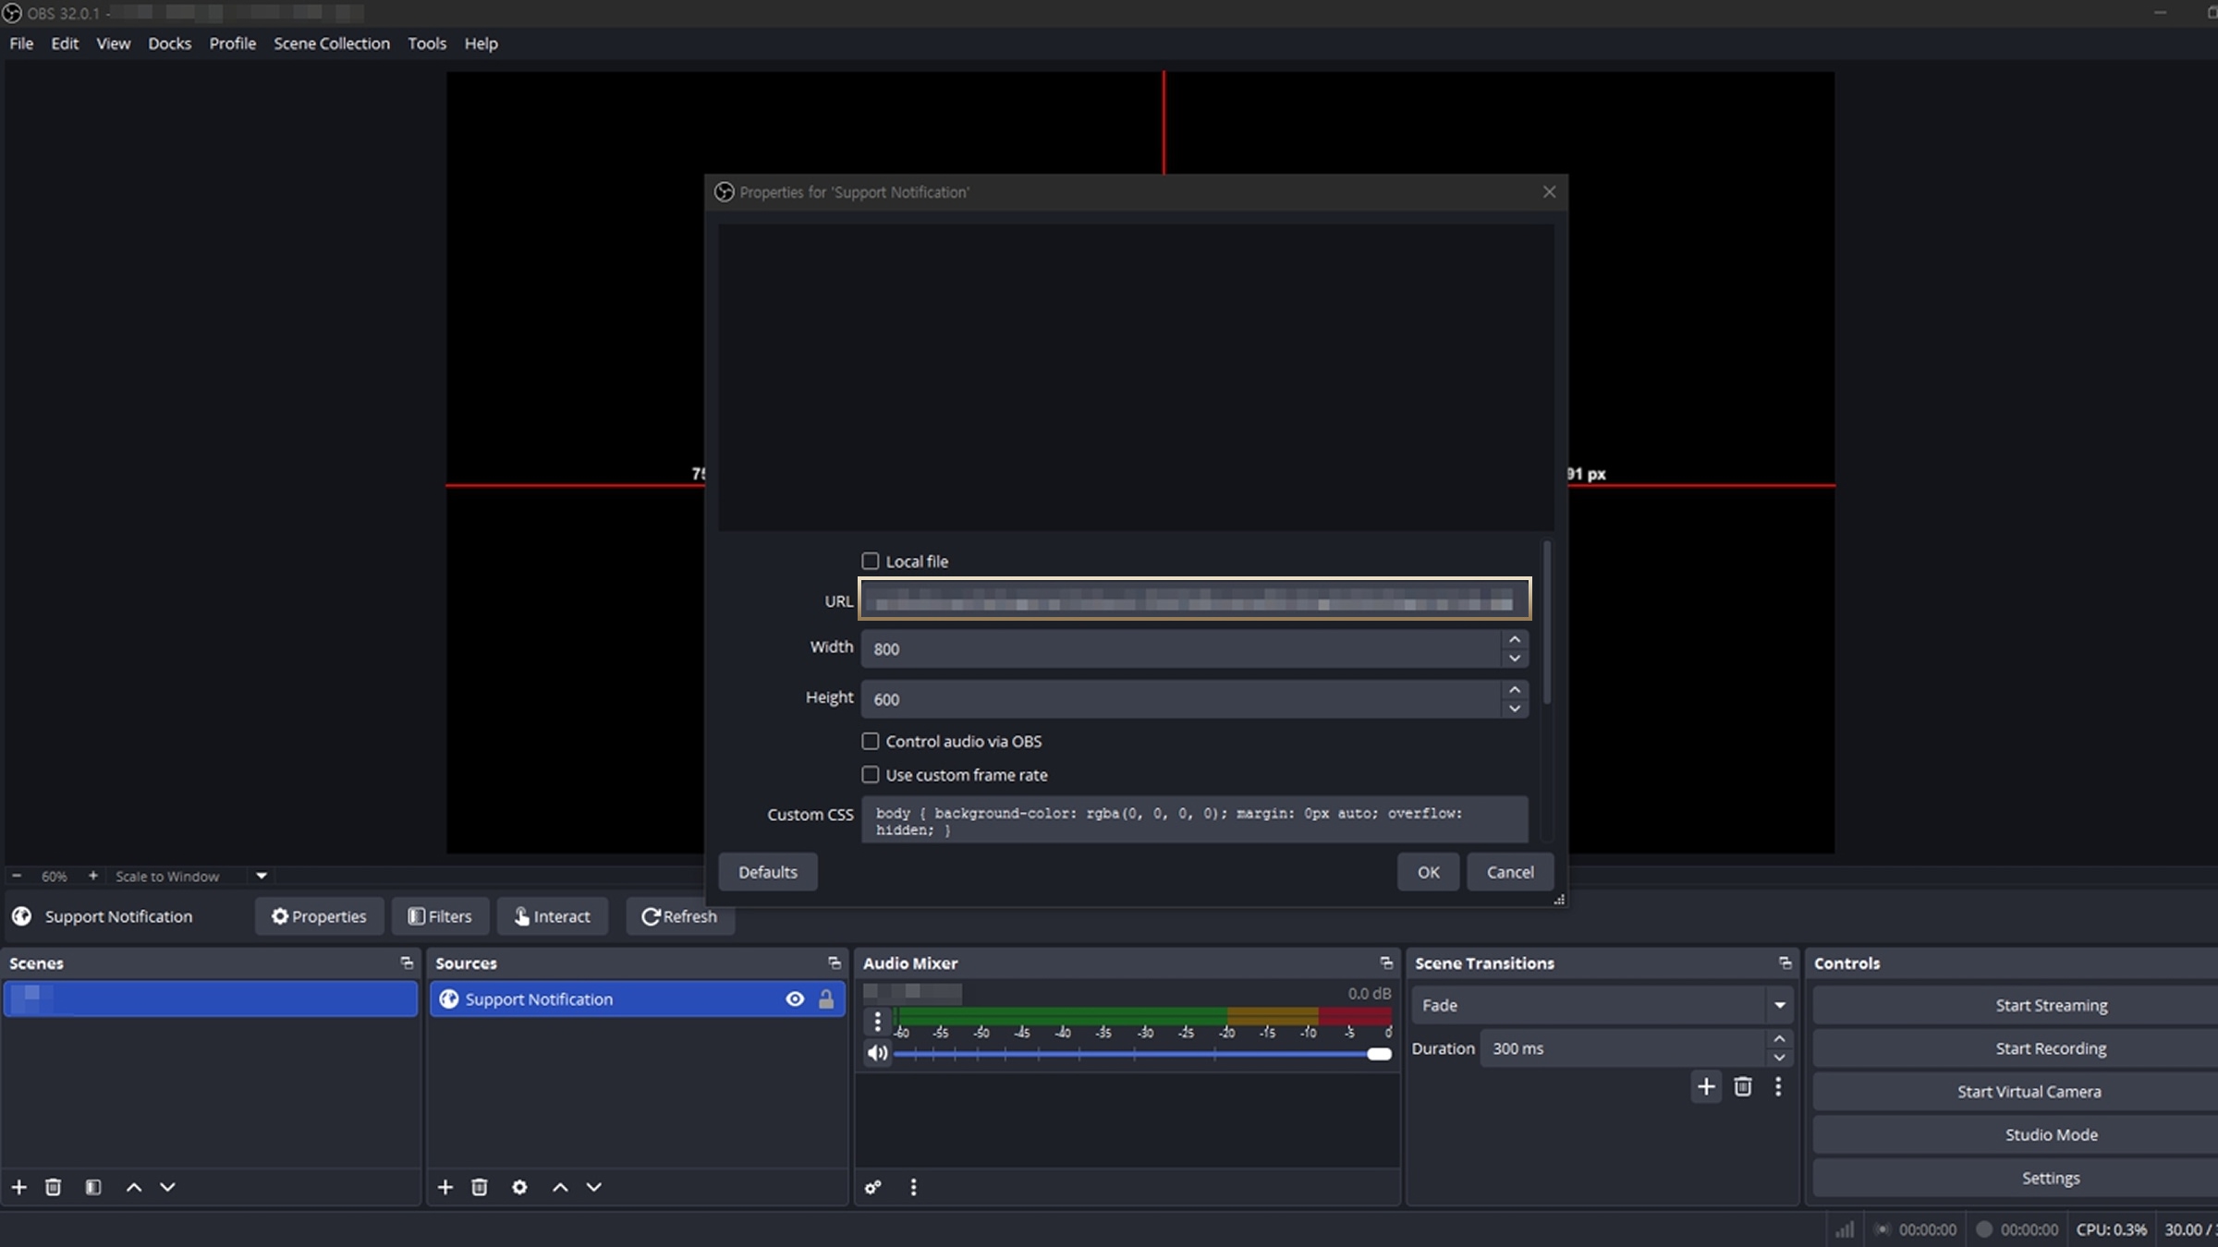Open the Docks menu

click(x=170, y=43)
